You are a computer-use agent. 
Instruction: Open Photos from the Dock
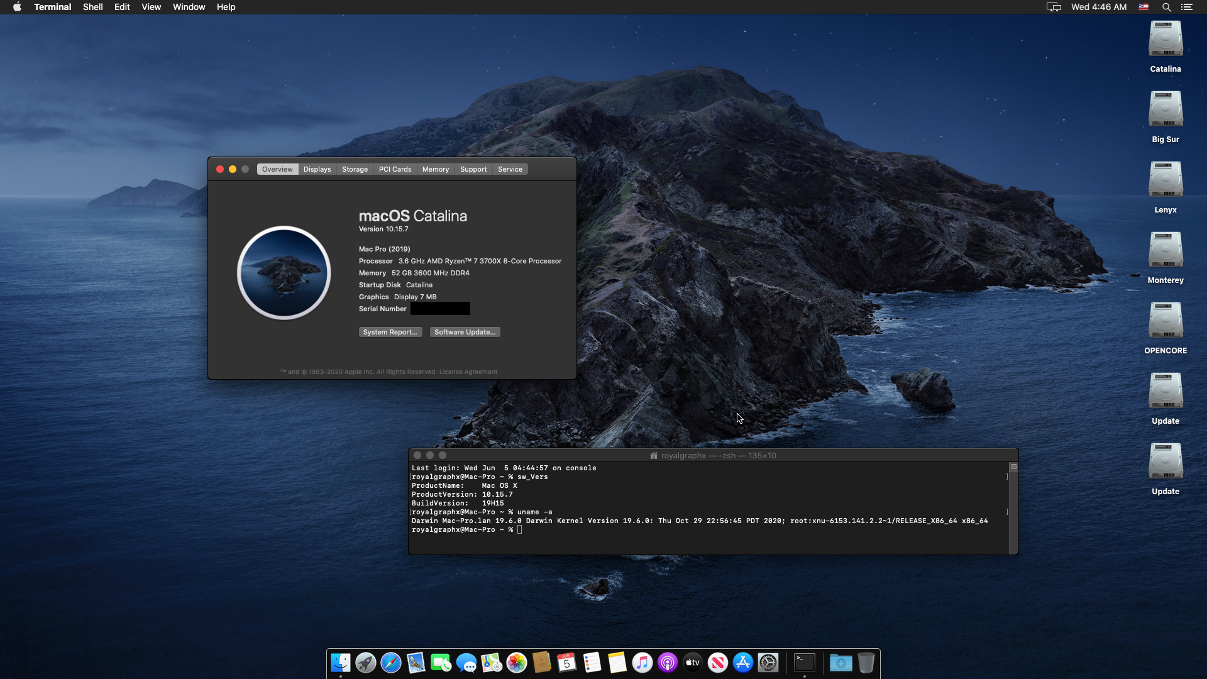pos(516,663)
